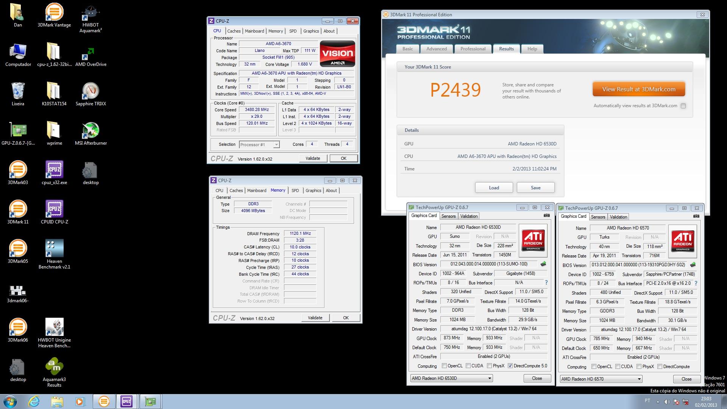Open the CPUID CPU-Z shortcut
This screenshot has width=727, height=409.
(x=54, y=212)
